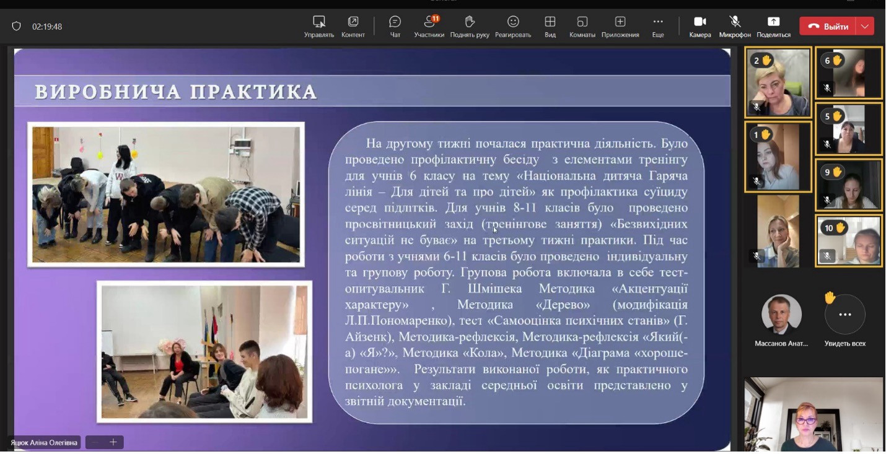Unmute using the Микрофон toggle
Image resolution: width=886 pixels, height=454 pixels.
(x=735, y=27)
